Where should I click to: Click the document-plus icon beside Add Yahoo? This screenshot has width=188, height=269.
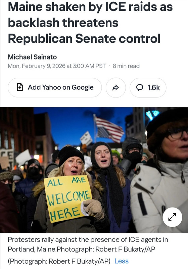pos(20,87)
